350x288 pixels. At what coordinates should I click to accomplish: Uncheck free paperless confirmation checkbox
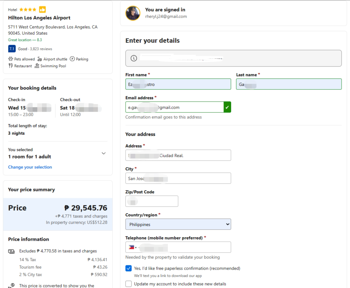point(128,268)
